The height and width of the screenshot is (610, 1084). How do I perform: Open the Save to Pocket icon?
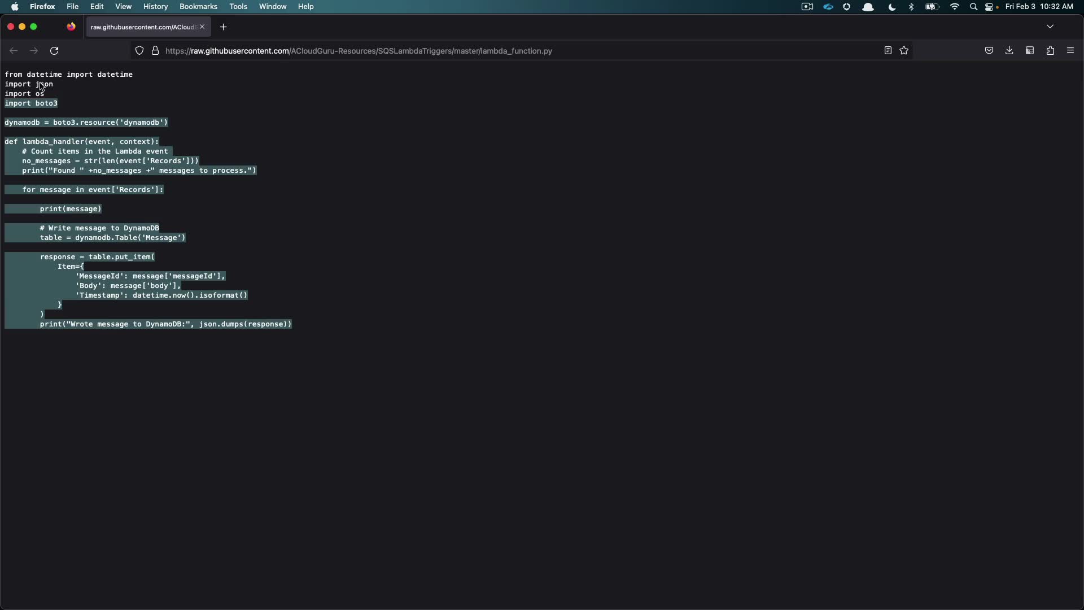coord(989,51)
